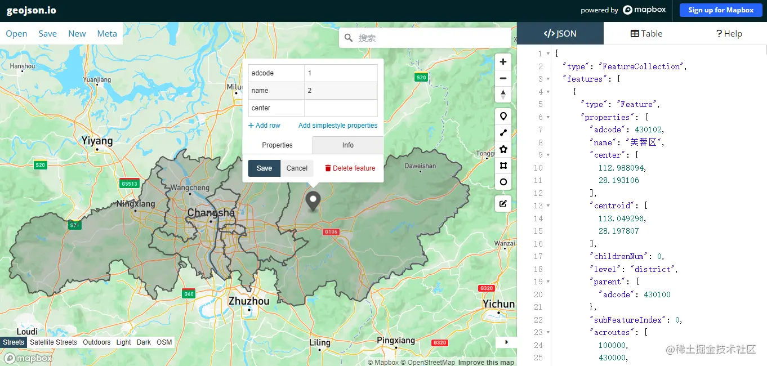Open the OpenStreetMap attribution link

427,362
